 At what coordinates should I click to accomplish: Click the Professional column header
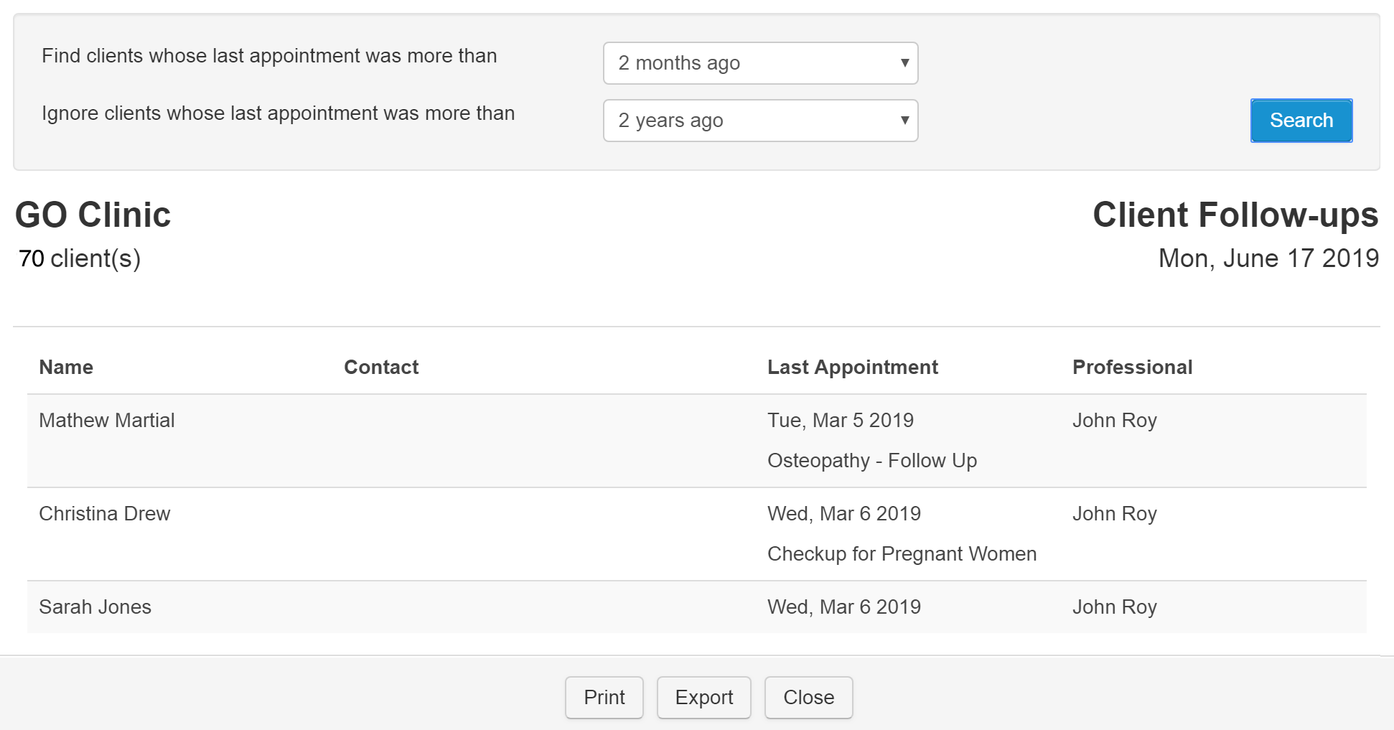point(1133,367)
